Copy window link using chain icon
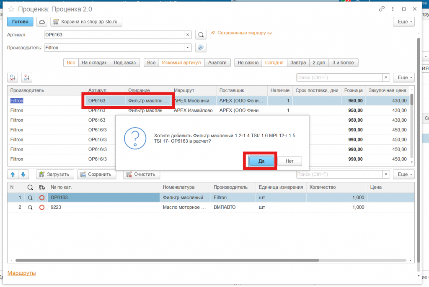 [382, 9]
